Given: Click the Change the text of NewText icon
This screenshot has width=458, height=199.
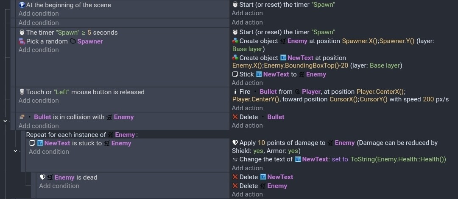Looking at the screenshot, I should point(235,160).
